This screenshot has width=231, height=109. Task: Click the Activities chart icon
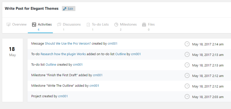pos(34,24)
